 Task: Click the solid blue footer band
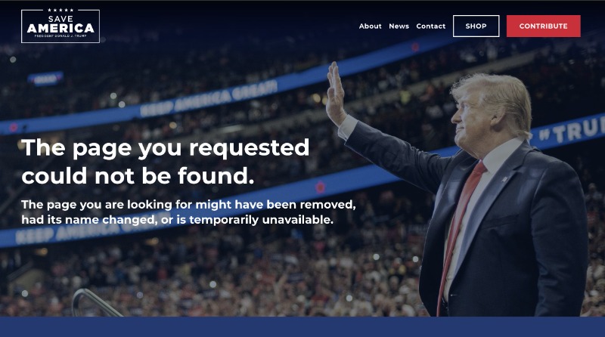(x=302, y=327)
